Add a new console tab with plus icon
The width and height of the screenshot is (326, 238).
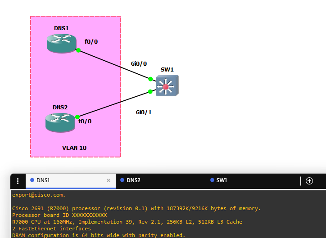tap(309, 181)
